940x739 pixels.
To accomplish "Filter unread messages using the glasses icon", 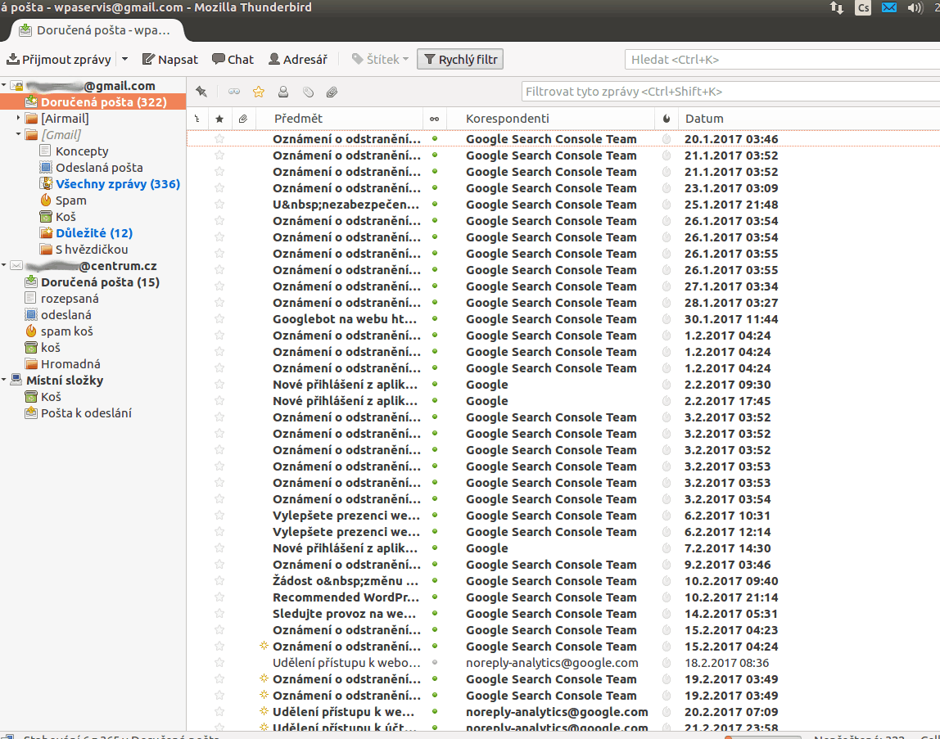I will tap(234, 92).
